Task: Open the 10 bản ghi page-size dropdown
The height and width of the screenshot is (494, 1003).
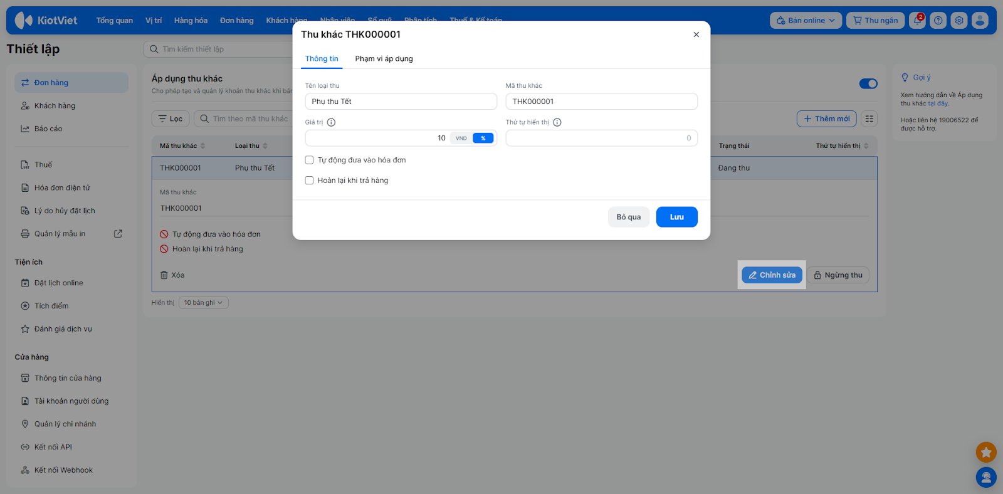Action: (204, 303)
